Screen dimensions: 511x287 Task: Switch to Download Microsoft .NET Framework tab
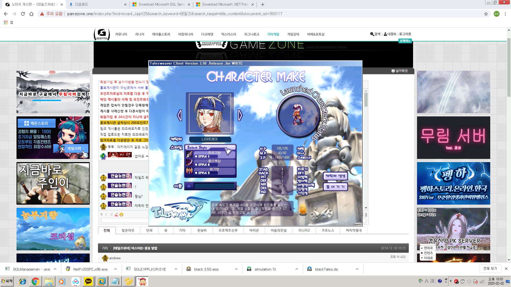[x=225, y=5]
